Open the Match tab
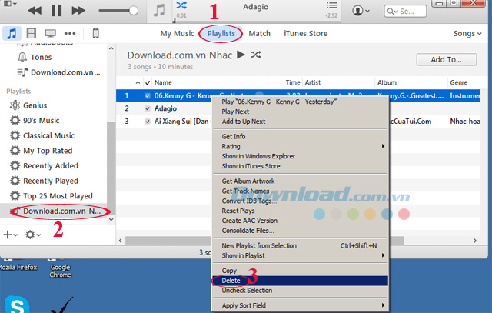 click(260, 33)
